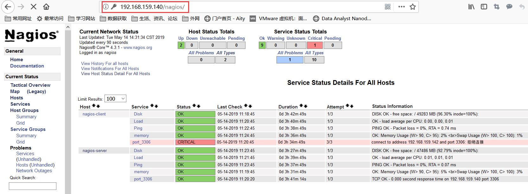528x194 pixels.
Task: Sort Duration column ascending with up arrow
Action: pyautogui.click(x=301, y=106)
